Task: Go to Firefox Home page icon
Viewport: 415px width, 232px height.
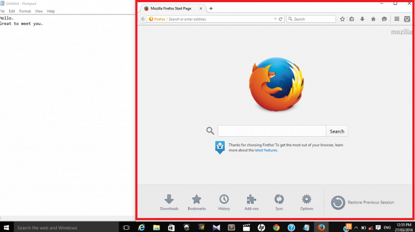Action: click(373, 19)
